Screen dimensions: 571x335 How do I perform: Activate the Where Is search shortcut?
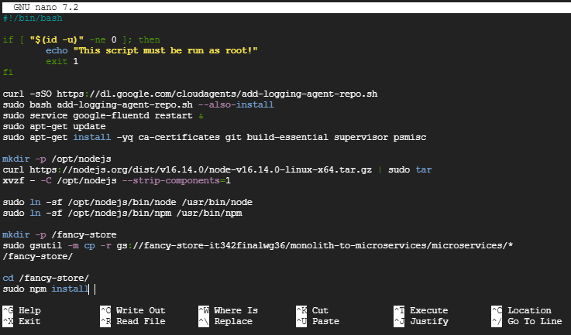coord(236,310)
